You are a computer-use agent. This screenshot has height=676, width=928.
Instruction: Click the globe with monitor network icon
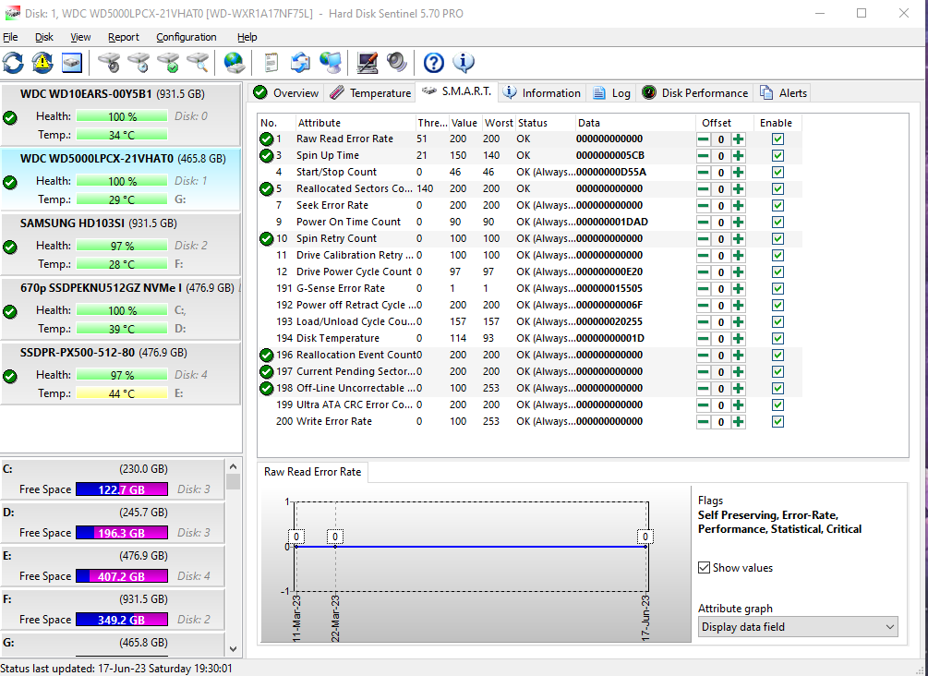331,62
